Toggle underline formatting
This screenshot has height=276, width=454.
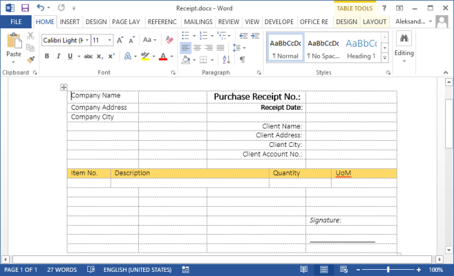tap(70, 56)
